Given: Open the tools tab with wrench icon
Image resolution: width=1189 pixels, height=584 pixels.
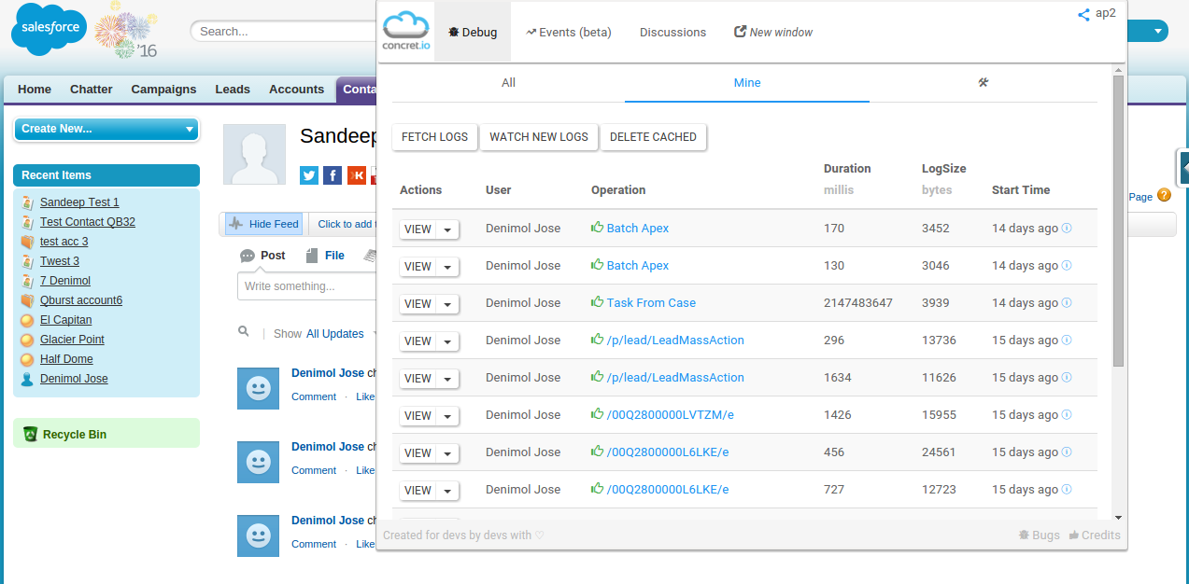Looking at the screenshot, I should (x=983, y=82).
